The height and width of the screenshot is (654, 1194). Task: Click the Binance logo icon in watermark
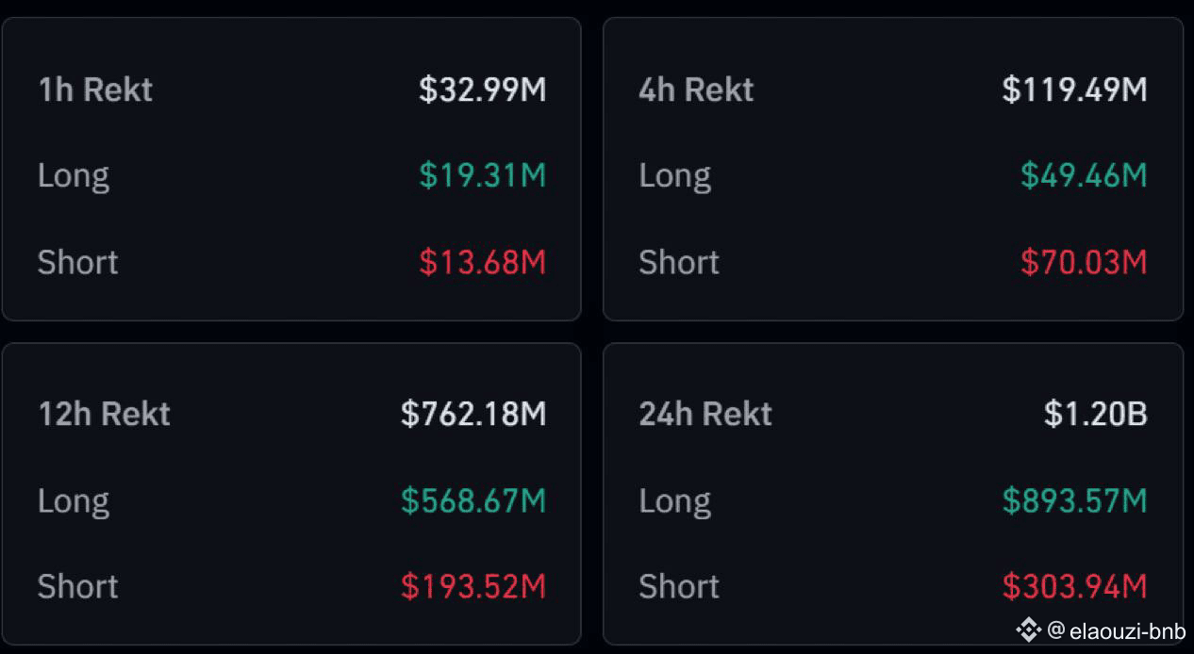tap(1028, 630)
